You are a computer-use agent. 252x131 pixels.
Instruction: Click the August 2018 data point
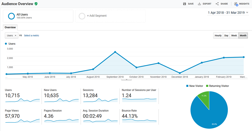[x=93, y=69]
